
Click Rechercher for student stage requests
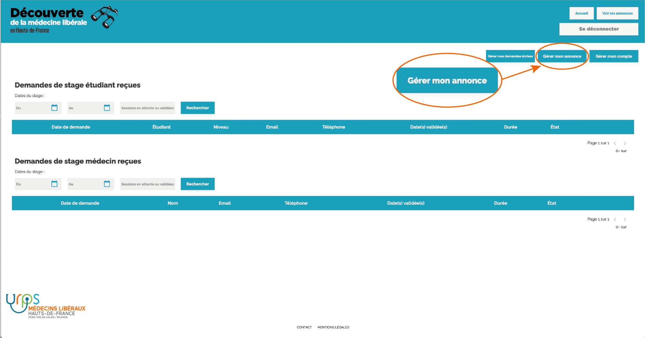[x=197, y=108]
